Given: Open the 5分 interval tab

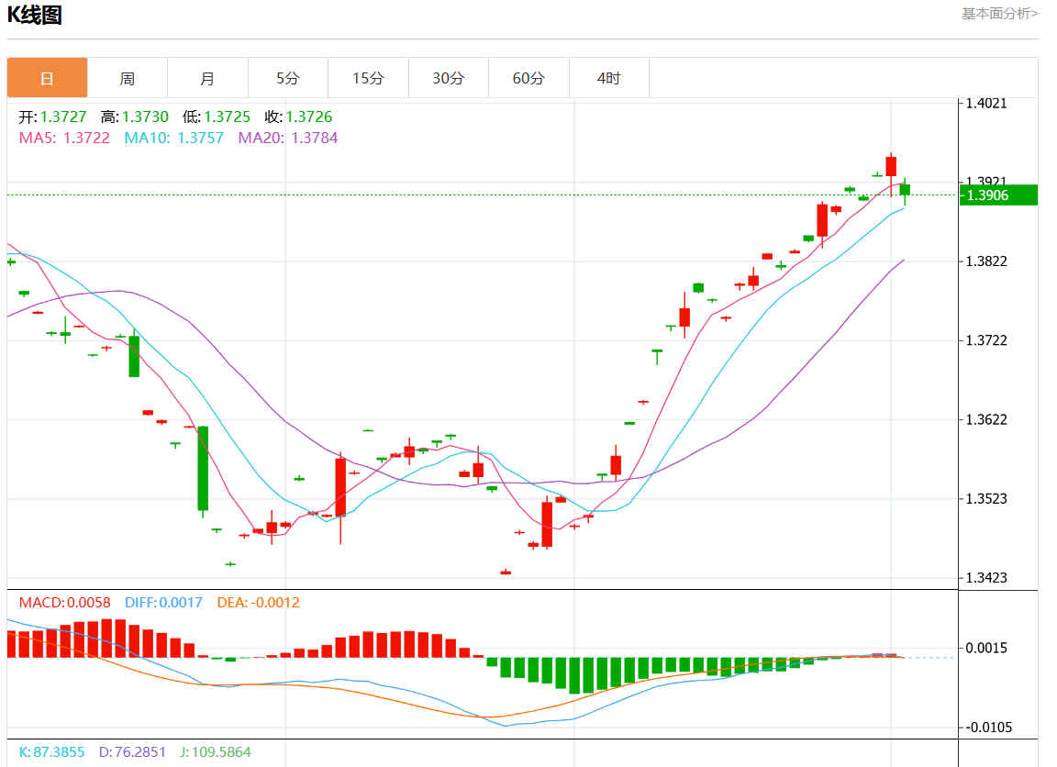Looking at the screenshot, I should tap(288, 78).
